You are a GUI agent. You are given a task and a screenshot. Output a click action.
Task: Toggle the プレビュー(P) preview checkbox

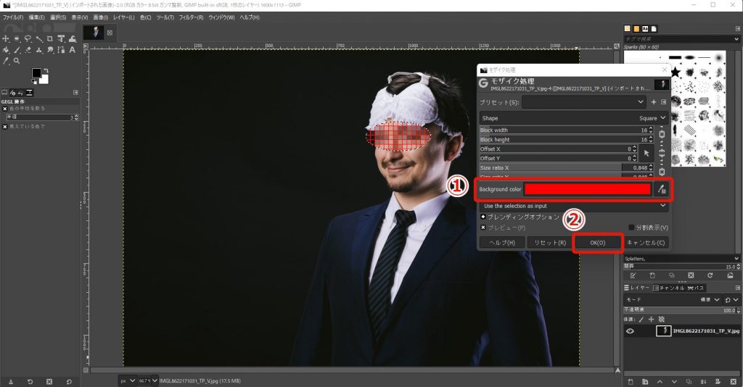[483, 228]
